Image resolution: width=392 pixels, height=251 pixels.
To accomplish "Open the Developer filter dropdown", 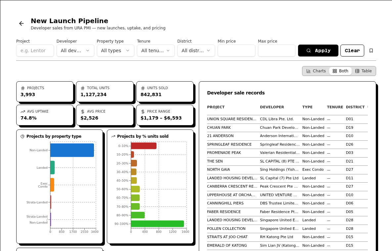I will coord(75,51).
